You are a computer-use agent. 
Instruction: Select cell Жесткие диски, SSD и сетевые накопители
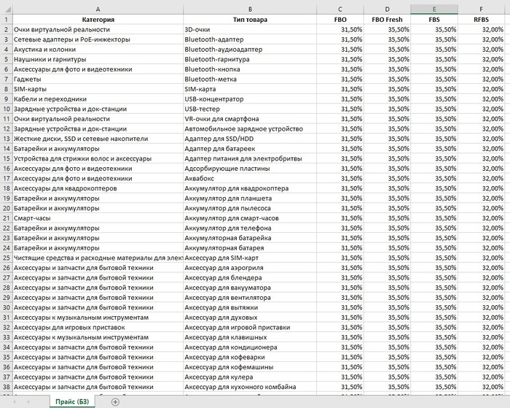[98, 139]
